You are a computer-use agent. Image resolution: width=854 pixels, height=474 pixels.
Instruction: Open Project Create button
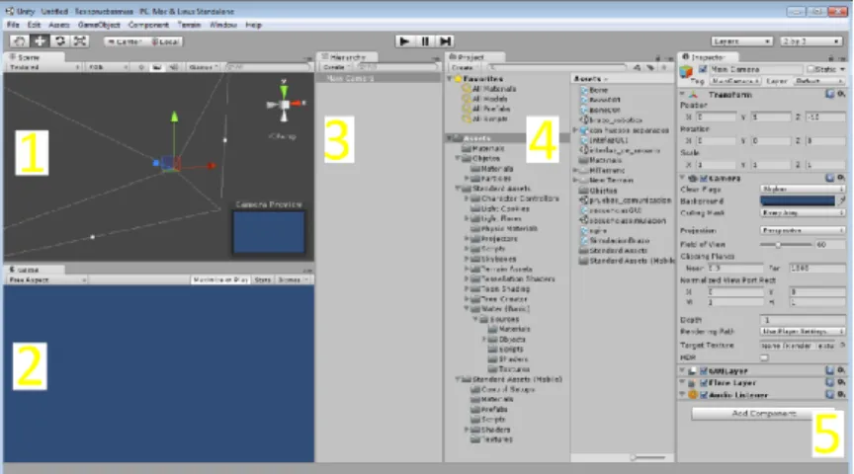click(464, 67)
